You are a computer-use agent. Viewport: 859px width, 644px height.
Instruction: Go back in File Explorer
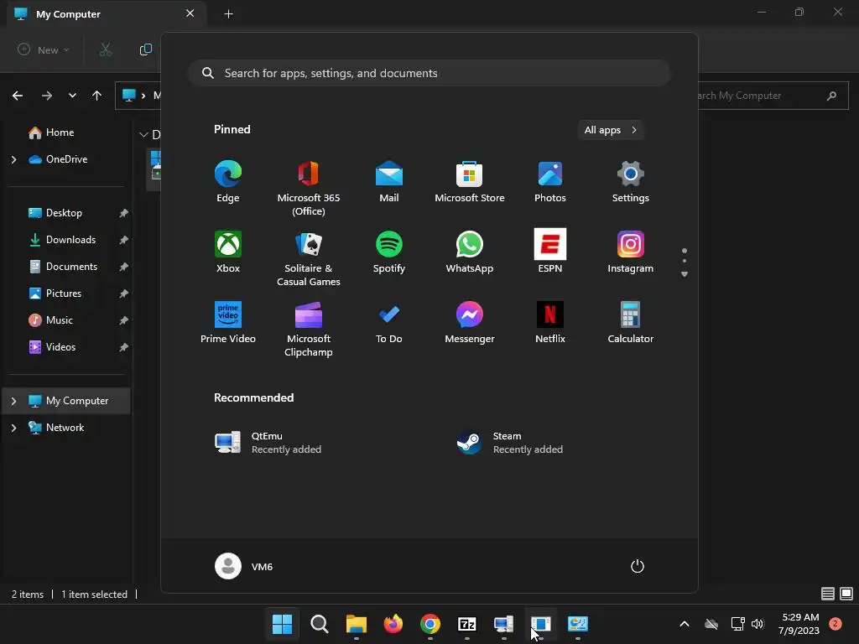pos(18,96)
